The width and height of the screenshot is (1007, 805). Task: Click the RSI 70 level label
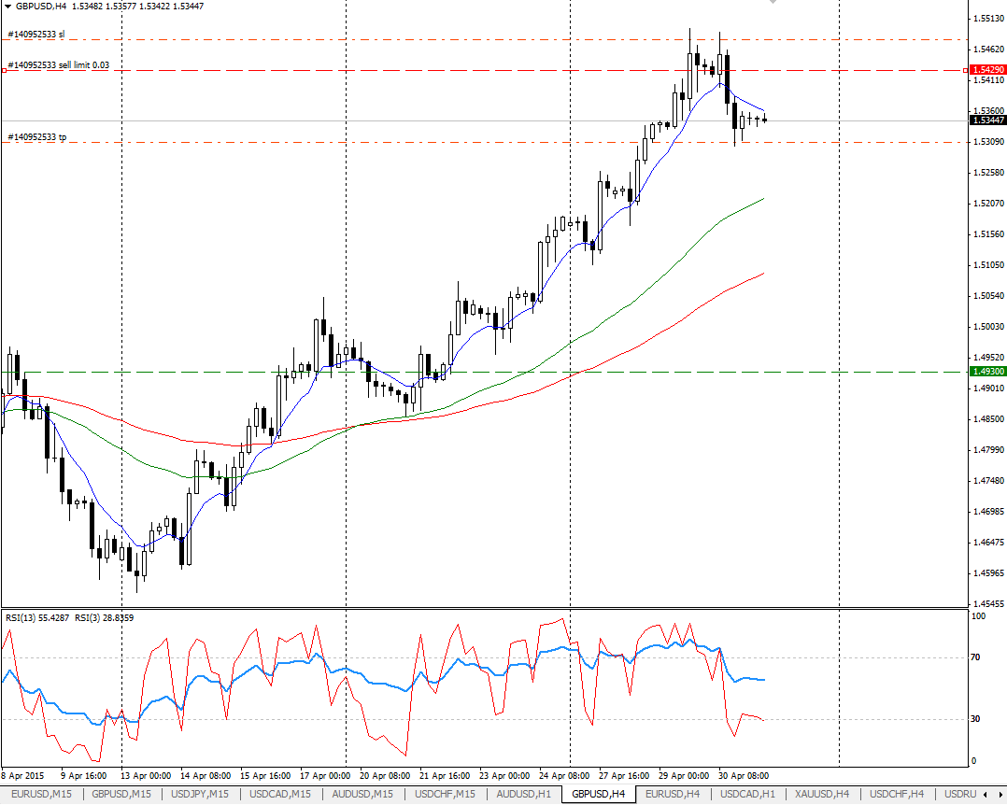coord(975,657)
